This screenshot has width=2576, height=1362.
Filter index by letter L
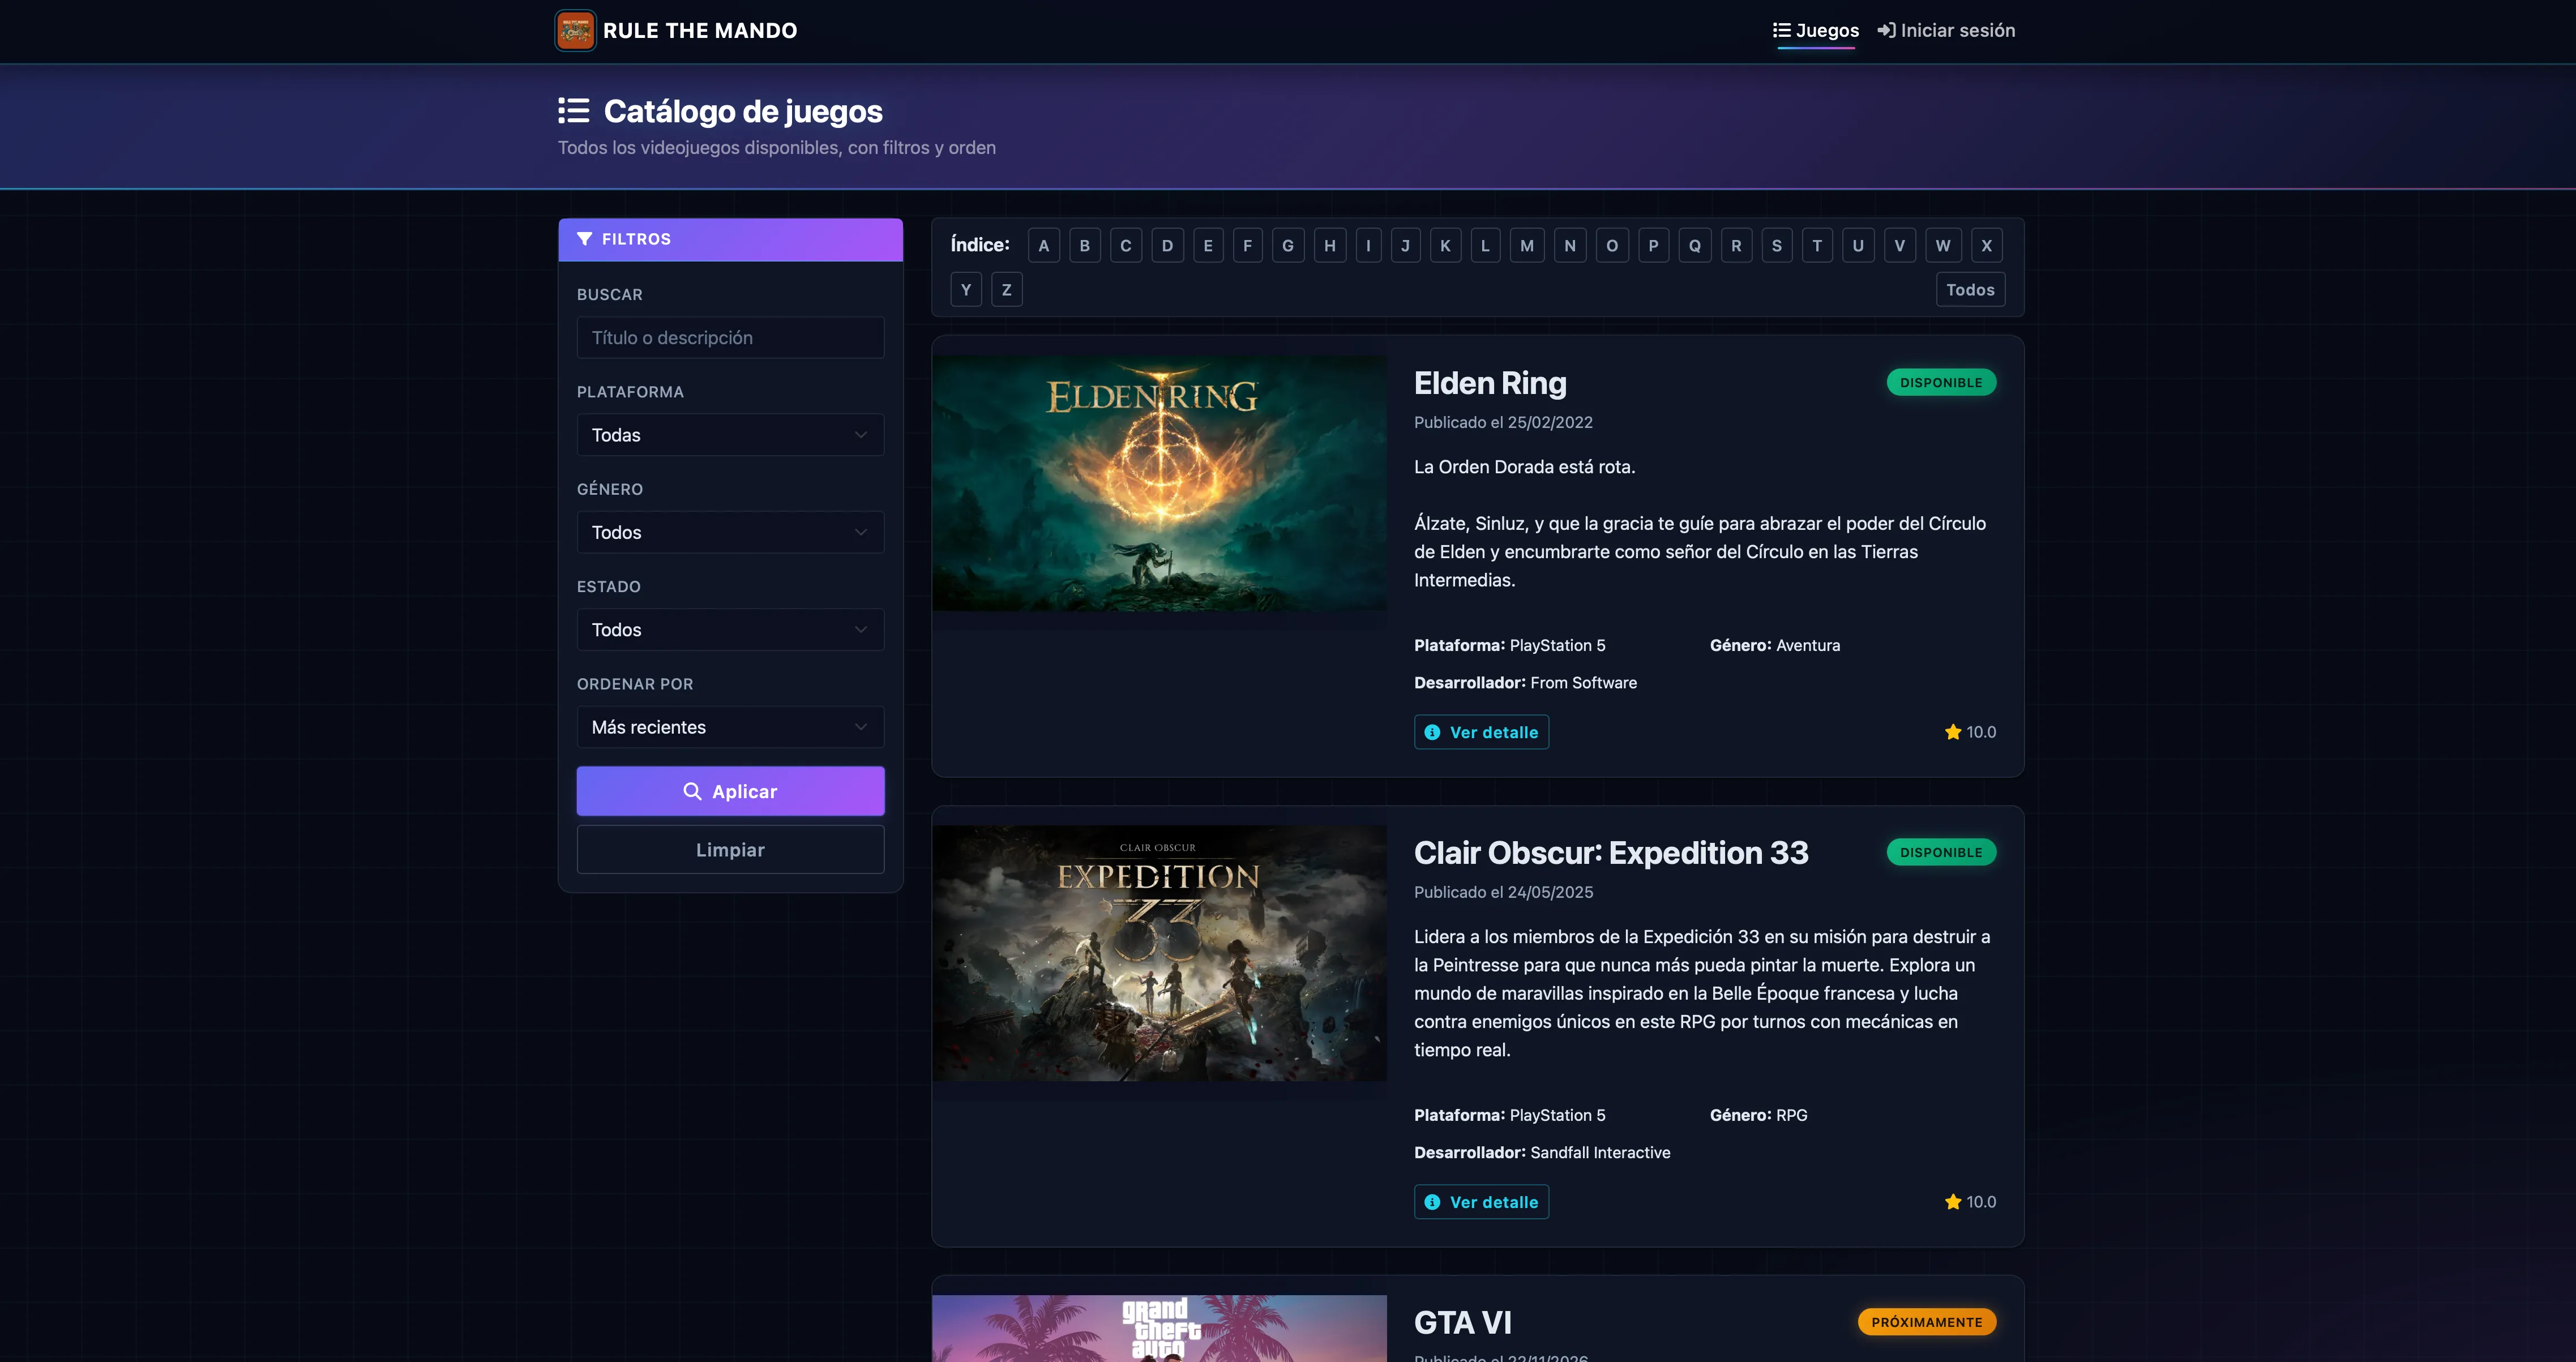pyautogui.click(x=1486, y=246)
